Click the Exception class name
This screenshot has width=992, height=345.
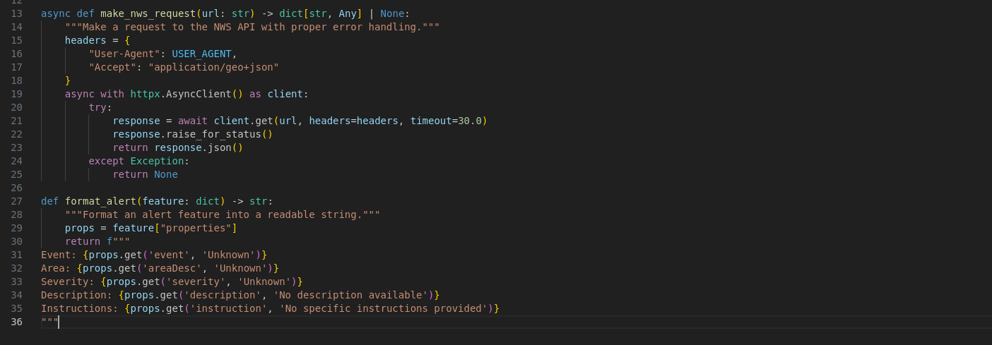click(x=157, y=161)
